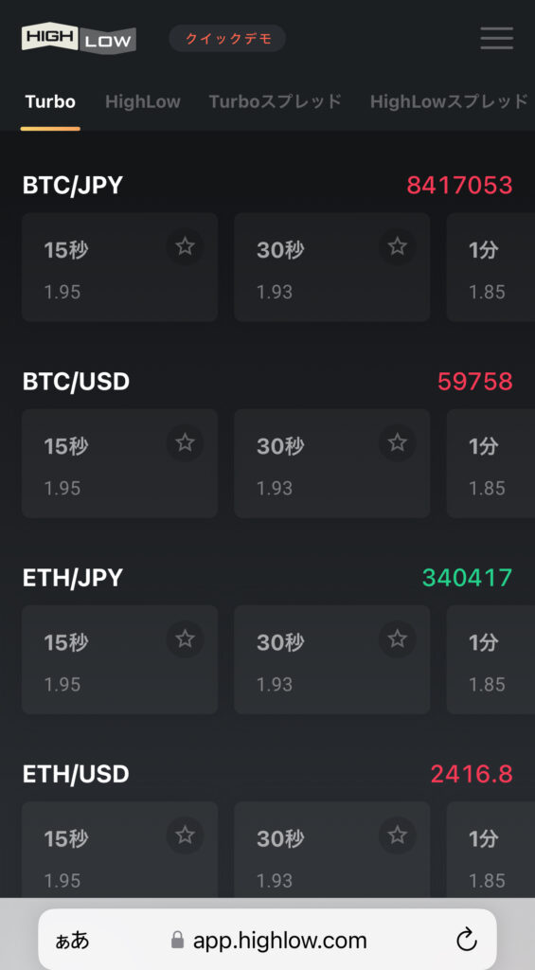The image size is (535, 970).
Task: Toggle star on BTC/USD 15秒 option
Action: click(185, 443)
